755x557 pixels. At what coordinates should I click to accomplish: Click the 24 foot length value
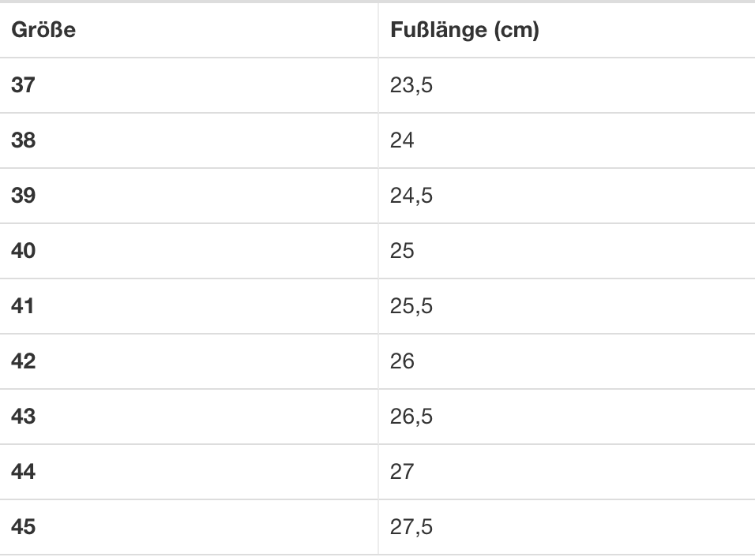point(402,140)
